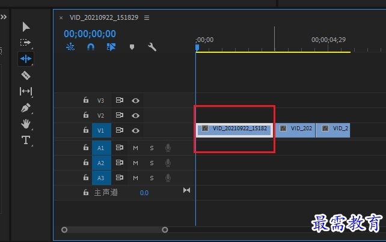This screenshot has width=386, height=242.
Task: Toggle sync lock for A3
Action: [120, 178]
